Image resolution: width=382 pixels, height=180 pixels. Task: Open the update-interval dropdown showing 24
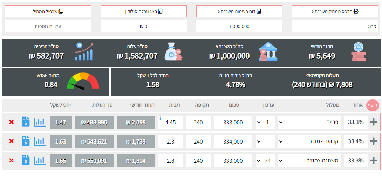click(265, 161)
